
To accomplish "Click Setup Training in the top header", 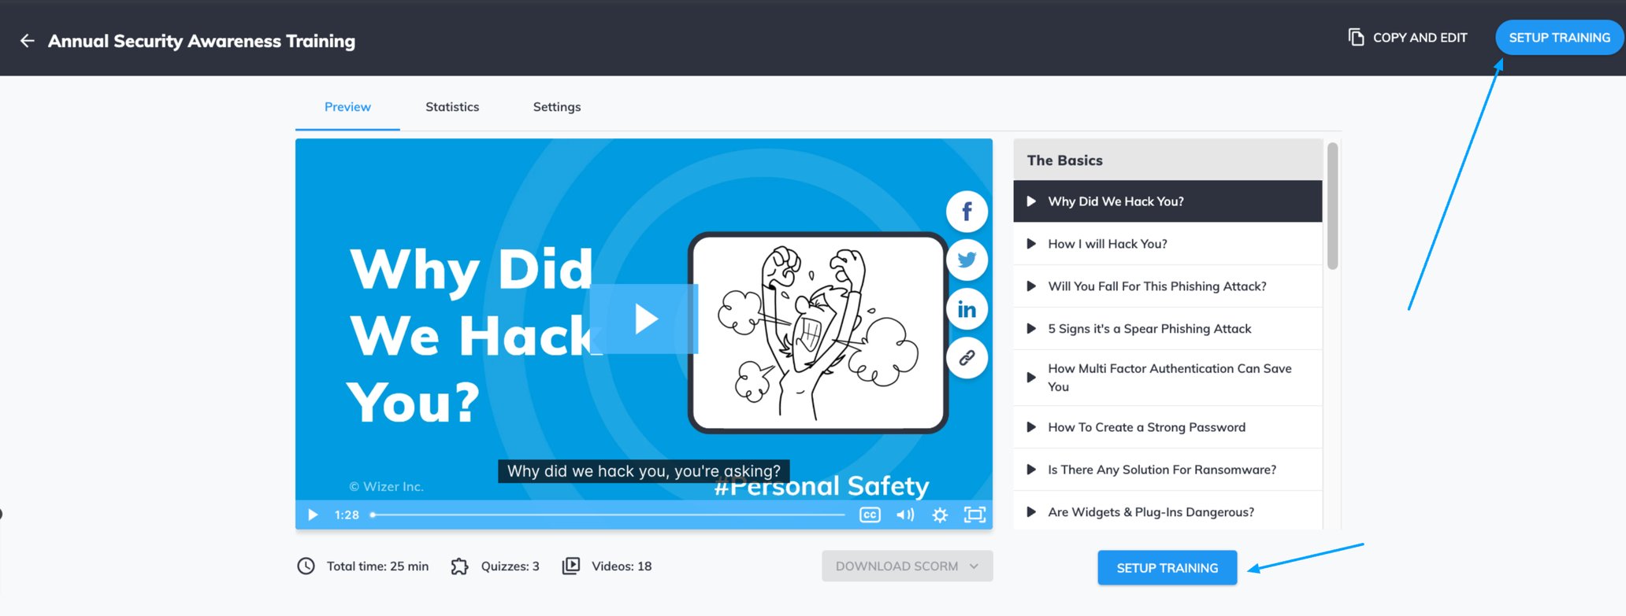I will [1559, 38].
